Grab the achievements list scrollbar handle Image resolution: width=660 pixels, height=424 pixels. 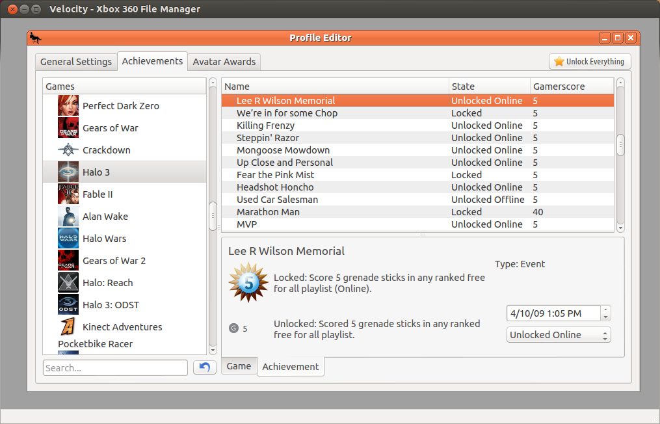620,145
